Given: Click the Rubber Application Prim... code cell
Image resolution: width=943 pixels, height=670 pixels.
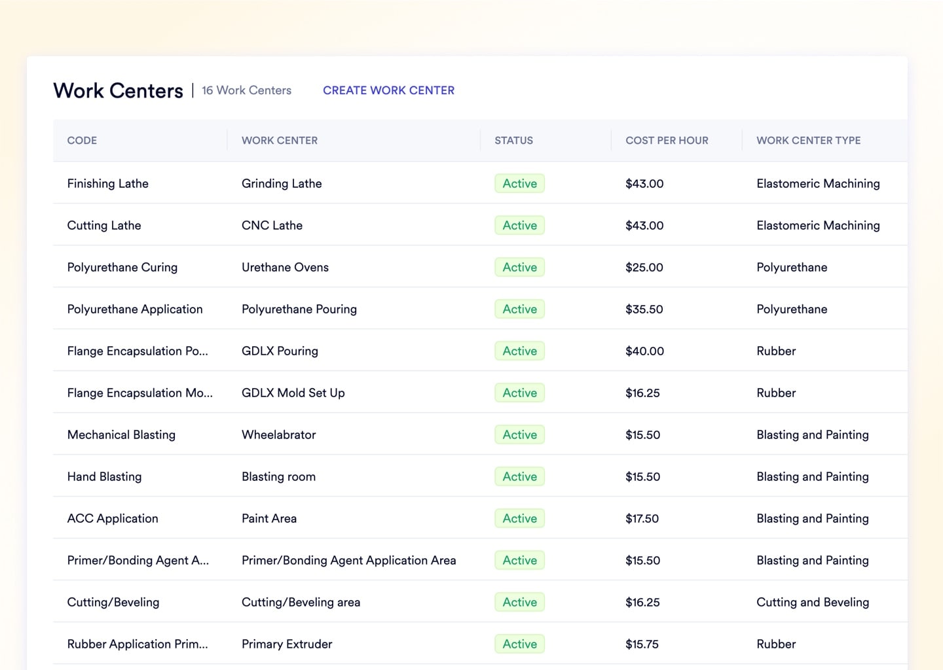Looking at the screenshot, I should tap(138, 644).
